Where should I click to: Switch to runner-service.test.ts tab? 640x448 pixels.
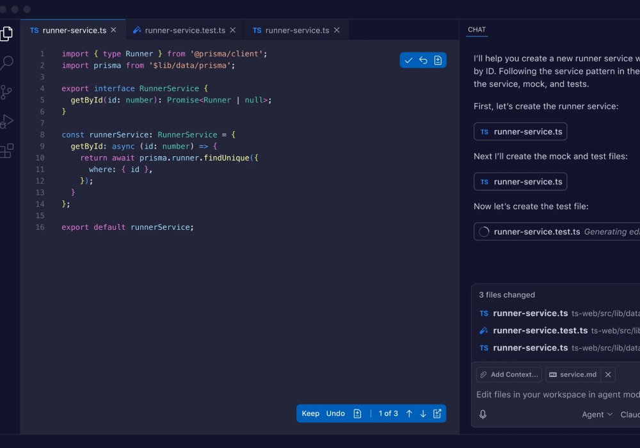[184, 30]
